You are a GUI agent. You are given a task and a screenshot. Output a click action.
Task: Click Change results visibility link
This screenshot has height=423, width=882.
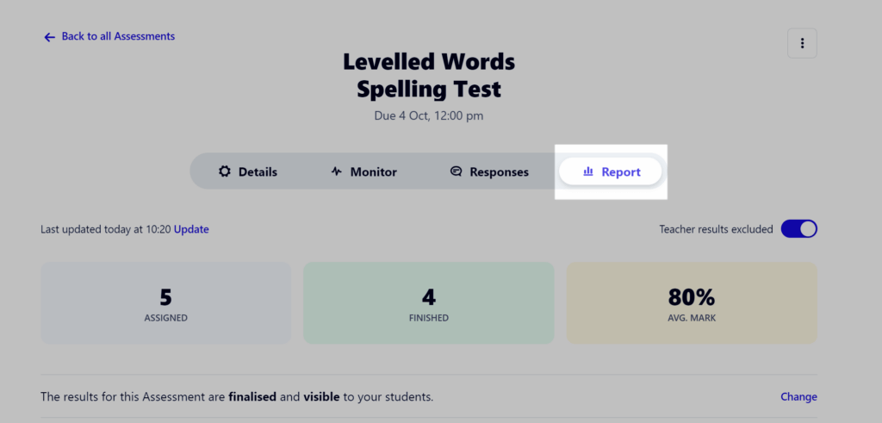tap(798, 397)
